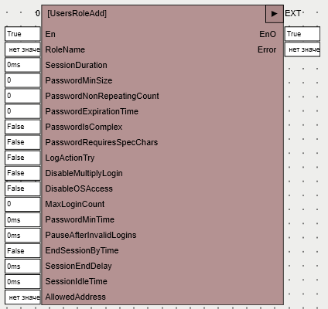The height and width of the screenshot is (309, 328).
Task: Set the PasswordMinTime value field
Action: 22,219
